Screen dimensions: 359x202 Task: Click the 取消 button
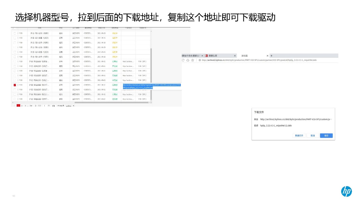pos(313,136)
